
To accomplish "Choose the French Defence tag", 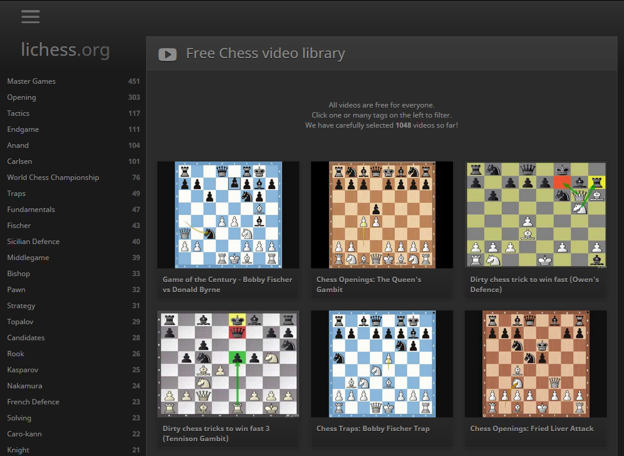I will [x=73, y=401].
